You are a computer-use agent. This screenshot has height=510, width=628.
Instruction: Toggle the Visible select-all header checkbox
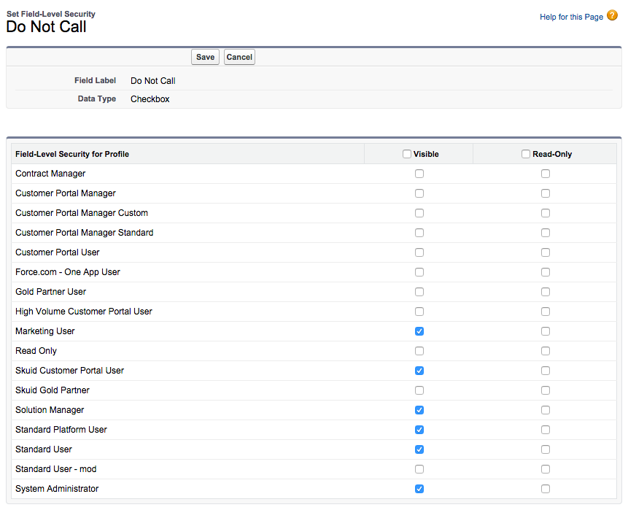pos(407,154)
